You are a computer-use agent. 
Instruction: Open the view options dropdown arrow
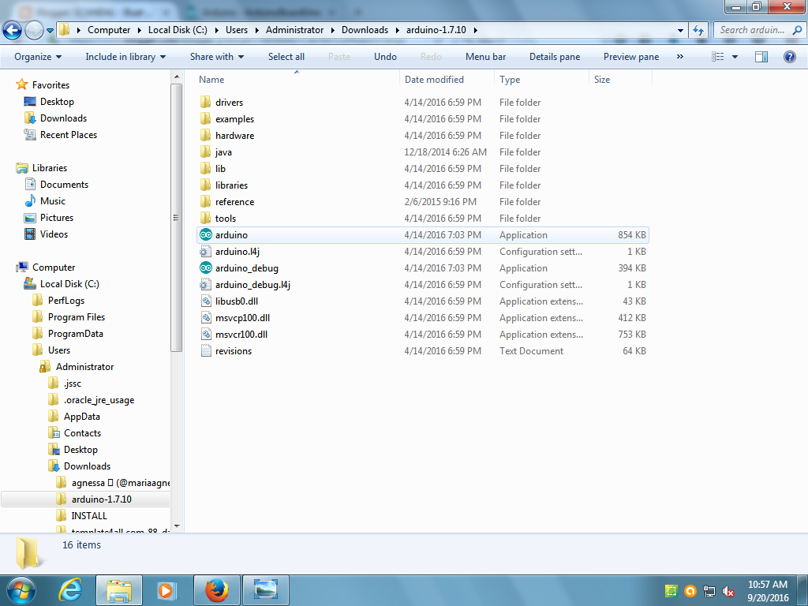tap(735, 57)
